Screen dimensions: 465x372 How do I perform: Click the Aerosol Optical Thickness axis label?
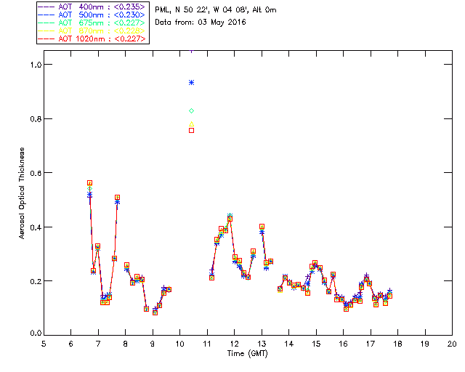22,193
